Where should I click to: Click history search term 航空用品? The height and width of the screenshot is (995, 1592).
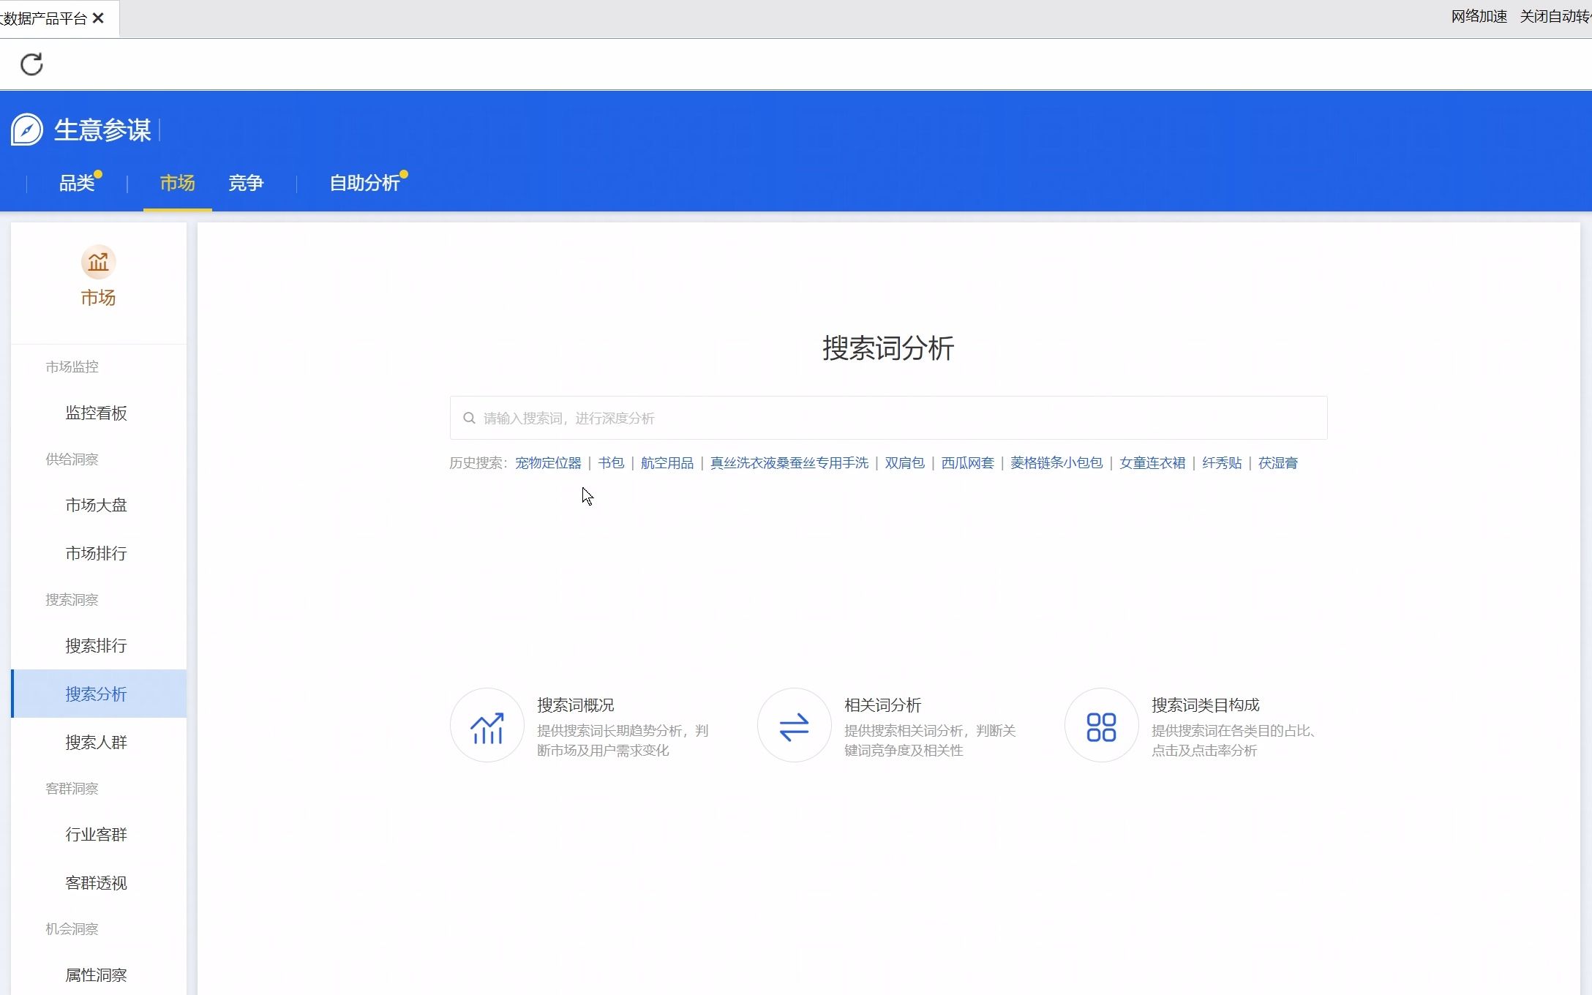click(667, 463)
